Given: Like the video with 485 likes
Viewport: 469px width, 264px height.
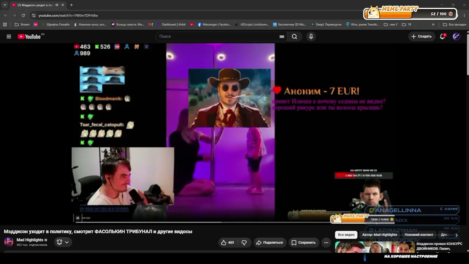Looking at the screenshot, I should pyautogui.click(x=228, y=242).
